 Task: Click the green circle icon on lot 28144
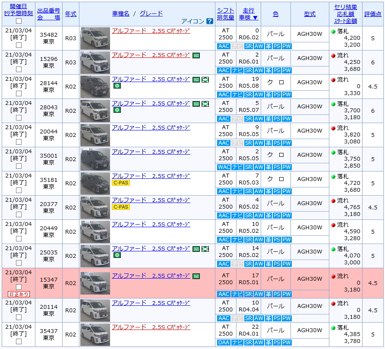tap(117, 86)
